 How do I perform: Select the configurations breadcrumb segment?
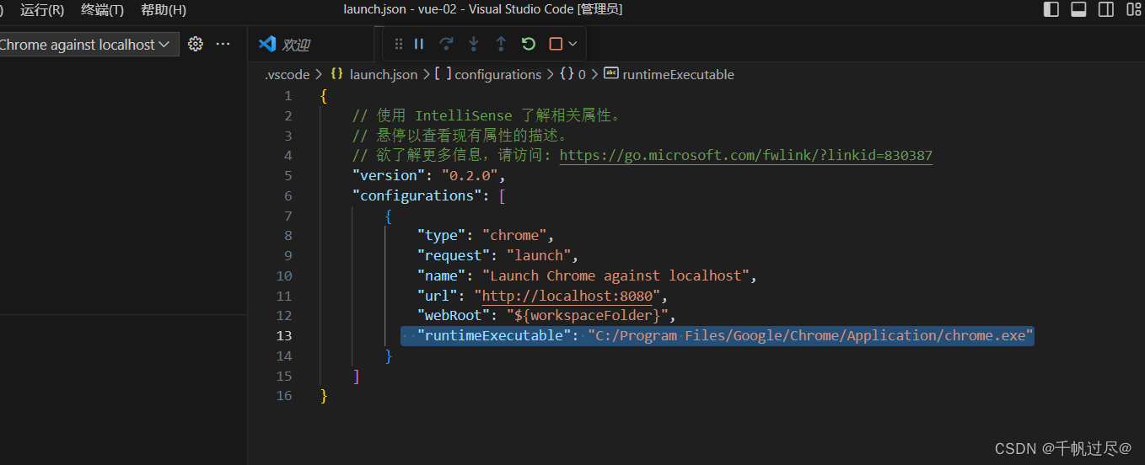click(497, 74)
